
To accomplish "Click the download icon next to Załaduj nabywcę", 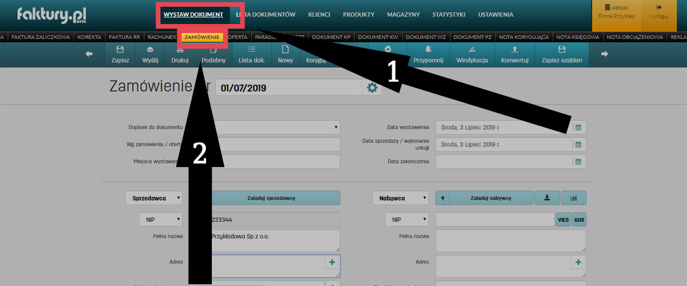I will click(x=547, y=198).
